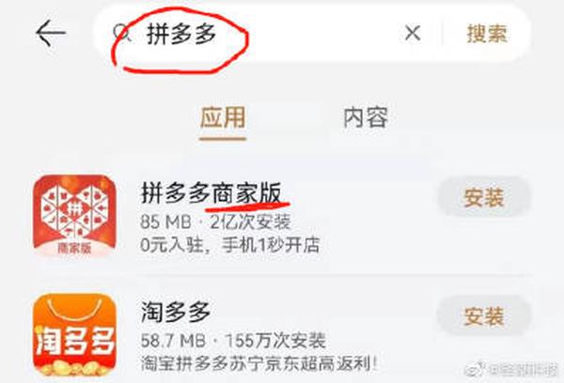The width and height of the screenshot is (564, 383).
Task: Click 85 MB · 2亿次安装 info line
Action: tap(215, 222)
